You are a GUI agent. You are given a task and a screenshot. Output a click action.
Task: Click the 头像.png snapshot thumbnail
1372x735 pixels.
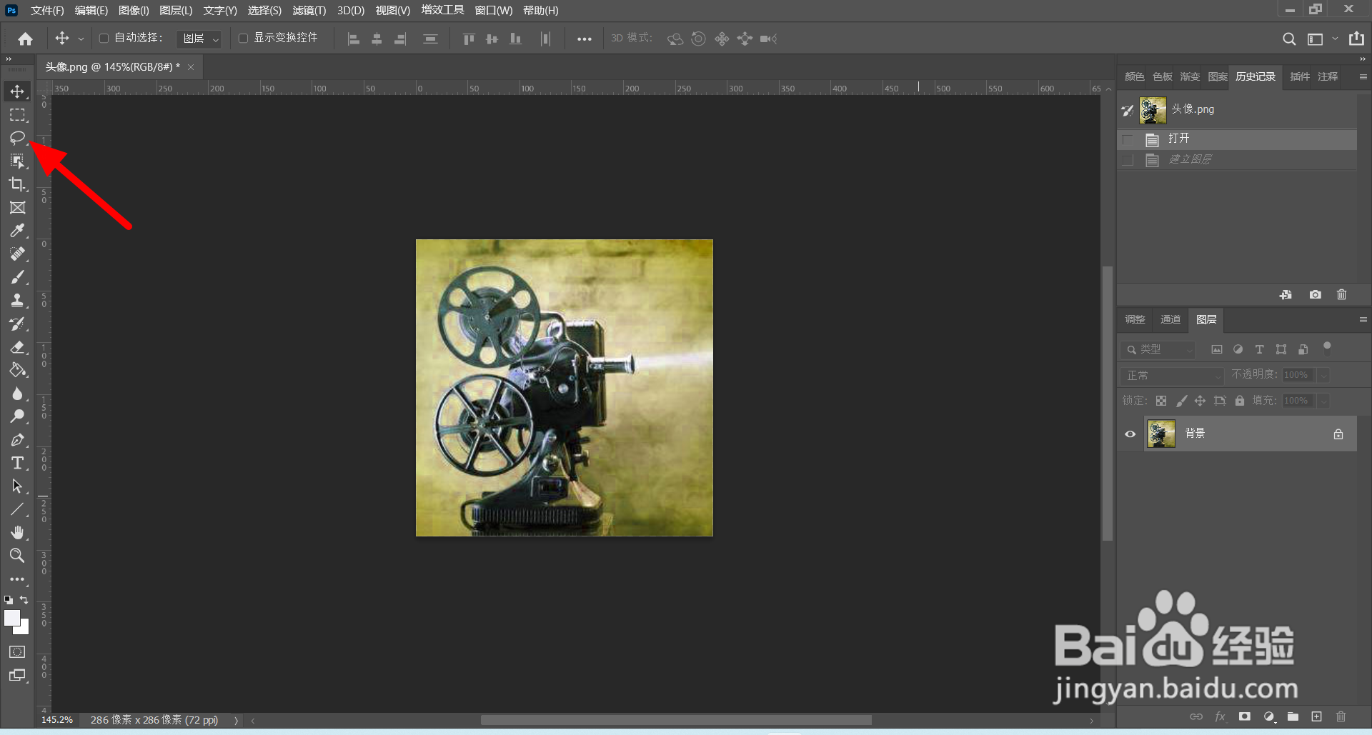(1153, 110)
